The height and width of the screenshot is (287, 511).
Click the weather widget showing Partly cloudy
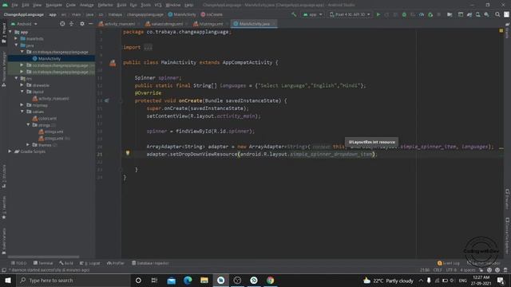pyautogui.click(x=388, y=280)
